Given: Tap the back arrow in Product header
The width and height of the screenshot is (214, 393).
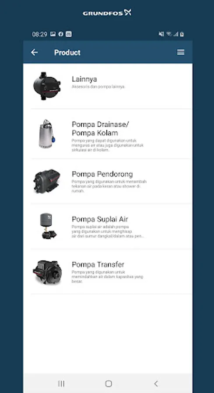Looking at the screenshot, I should 35,52.
